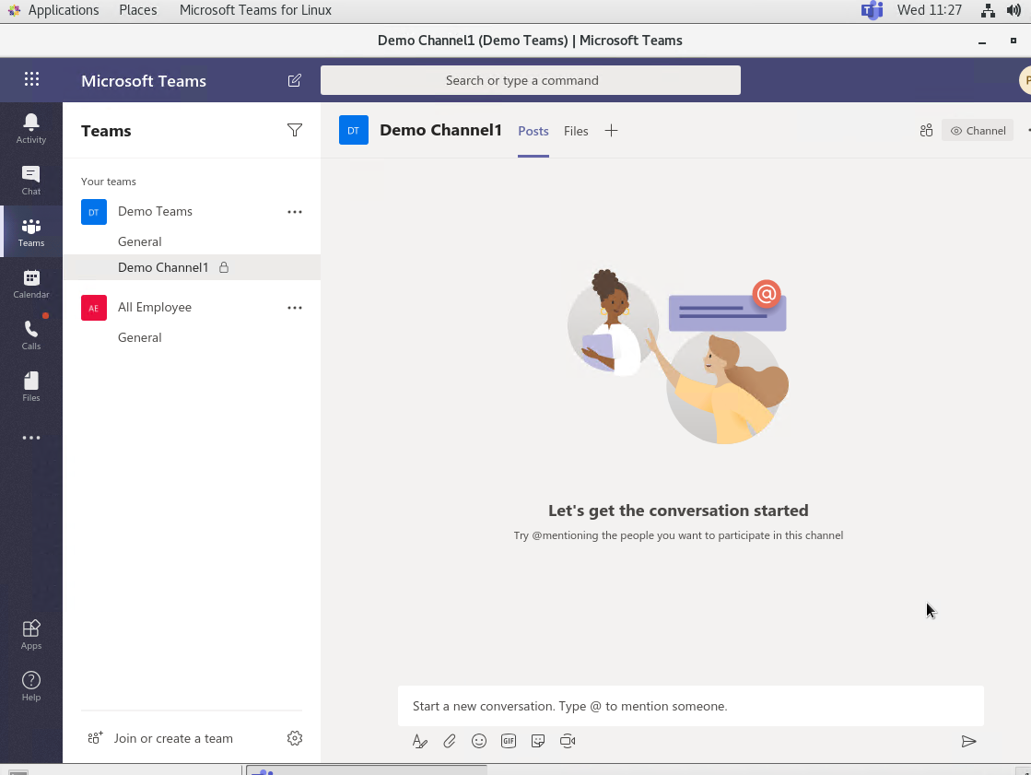This screenshot has height=775, width=1031.
Task: Send the message with arrow icon
Action: pos(968,742)
